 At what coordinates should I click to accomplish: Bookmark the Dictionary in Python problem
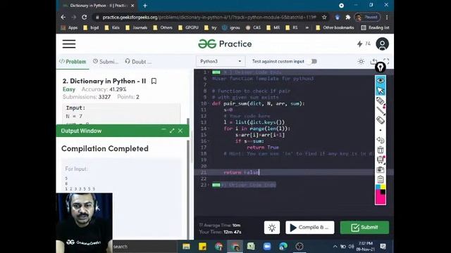(x=154, y=82)
